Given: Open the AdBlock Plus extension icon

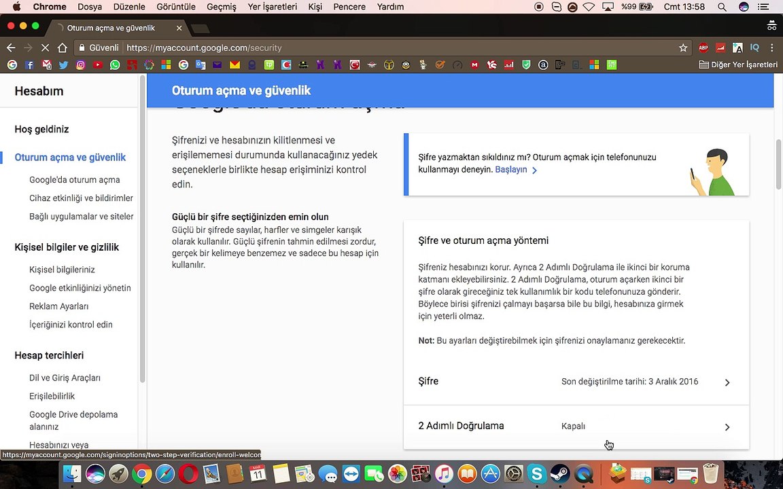Looking at the screenshot, I should tap(703, 48).
